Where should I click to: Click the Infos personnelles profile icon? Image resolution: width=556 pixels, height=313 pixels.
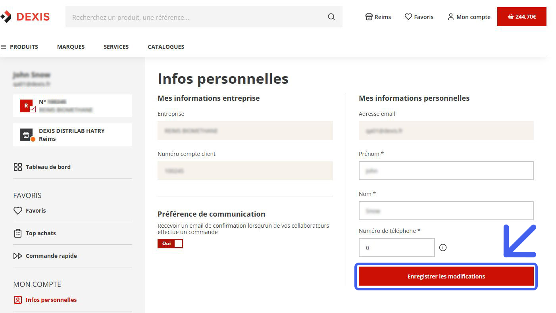click(x=18, y=300)
